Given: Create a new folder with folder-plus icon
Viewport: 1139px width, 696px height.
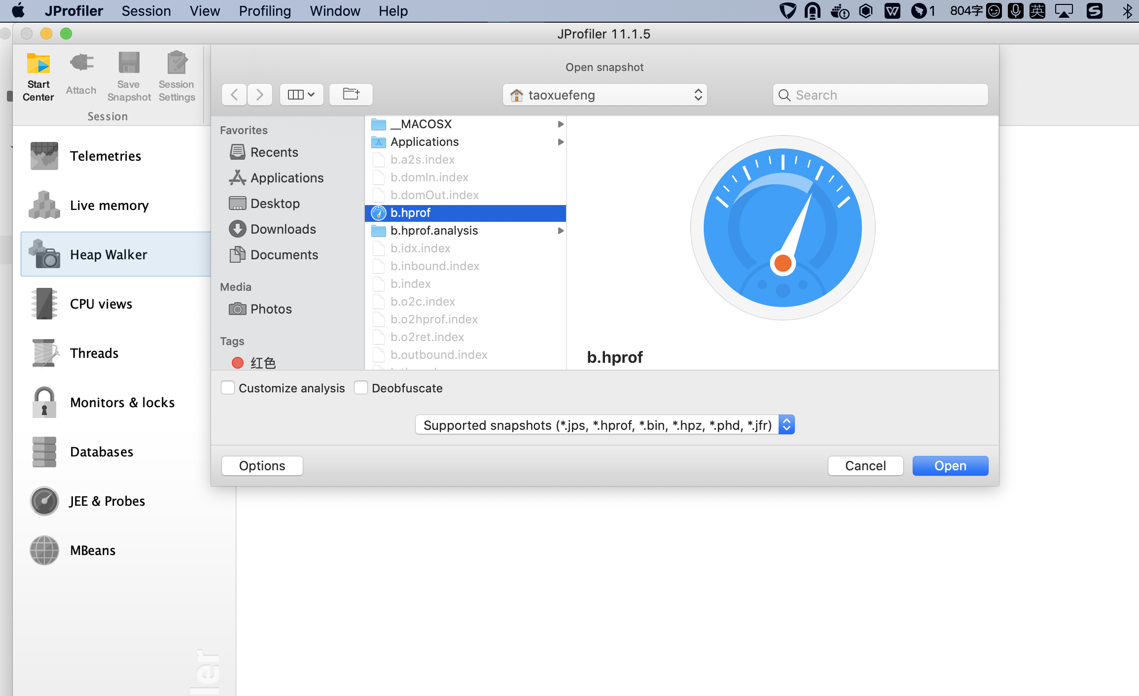Looking at the screenshot, I should [x=351, y=95].
